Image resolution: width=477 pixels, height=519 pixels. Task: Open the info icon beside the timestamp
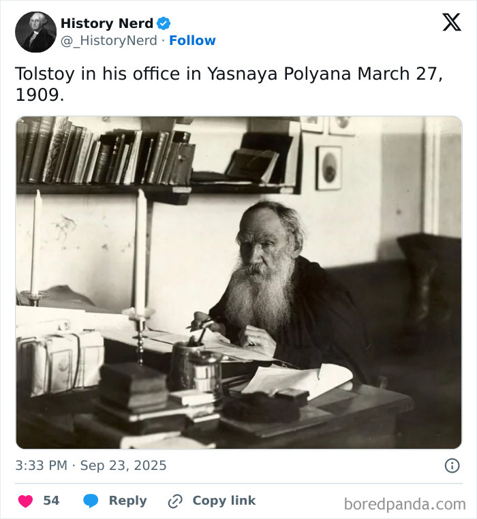pos(452,466)
